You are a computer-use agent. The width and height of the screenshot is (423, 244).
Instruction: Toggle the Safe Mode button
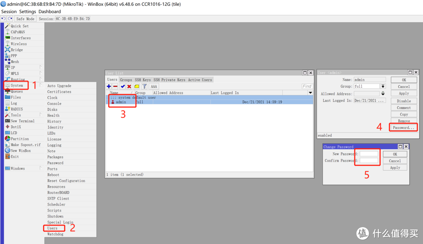[25, 19]
